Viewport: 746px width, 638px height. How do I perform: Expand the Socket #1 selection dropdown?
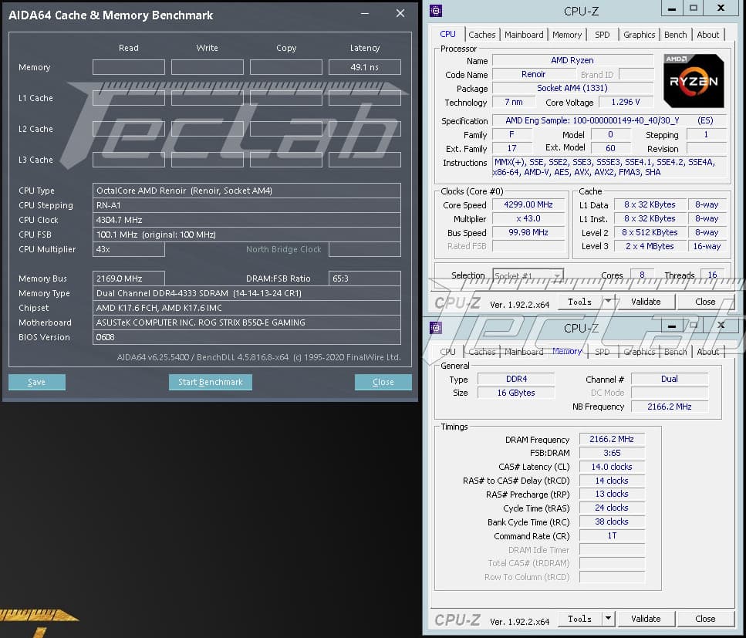point(557,276)
